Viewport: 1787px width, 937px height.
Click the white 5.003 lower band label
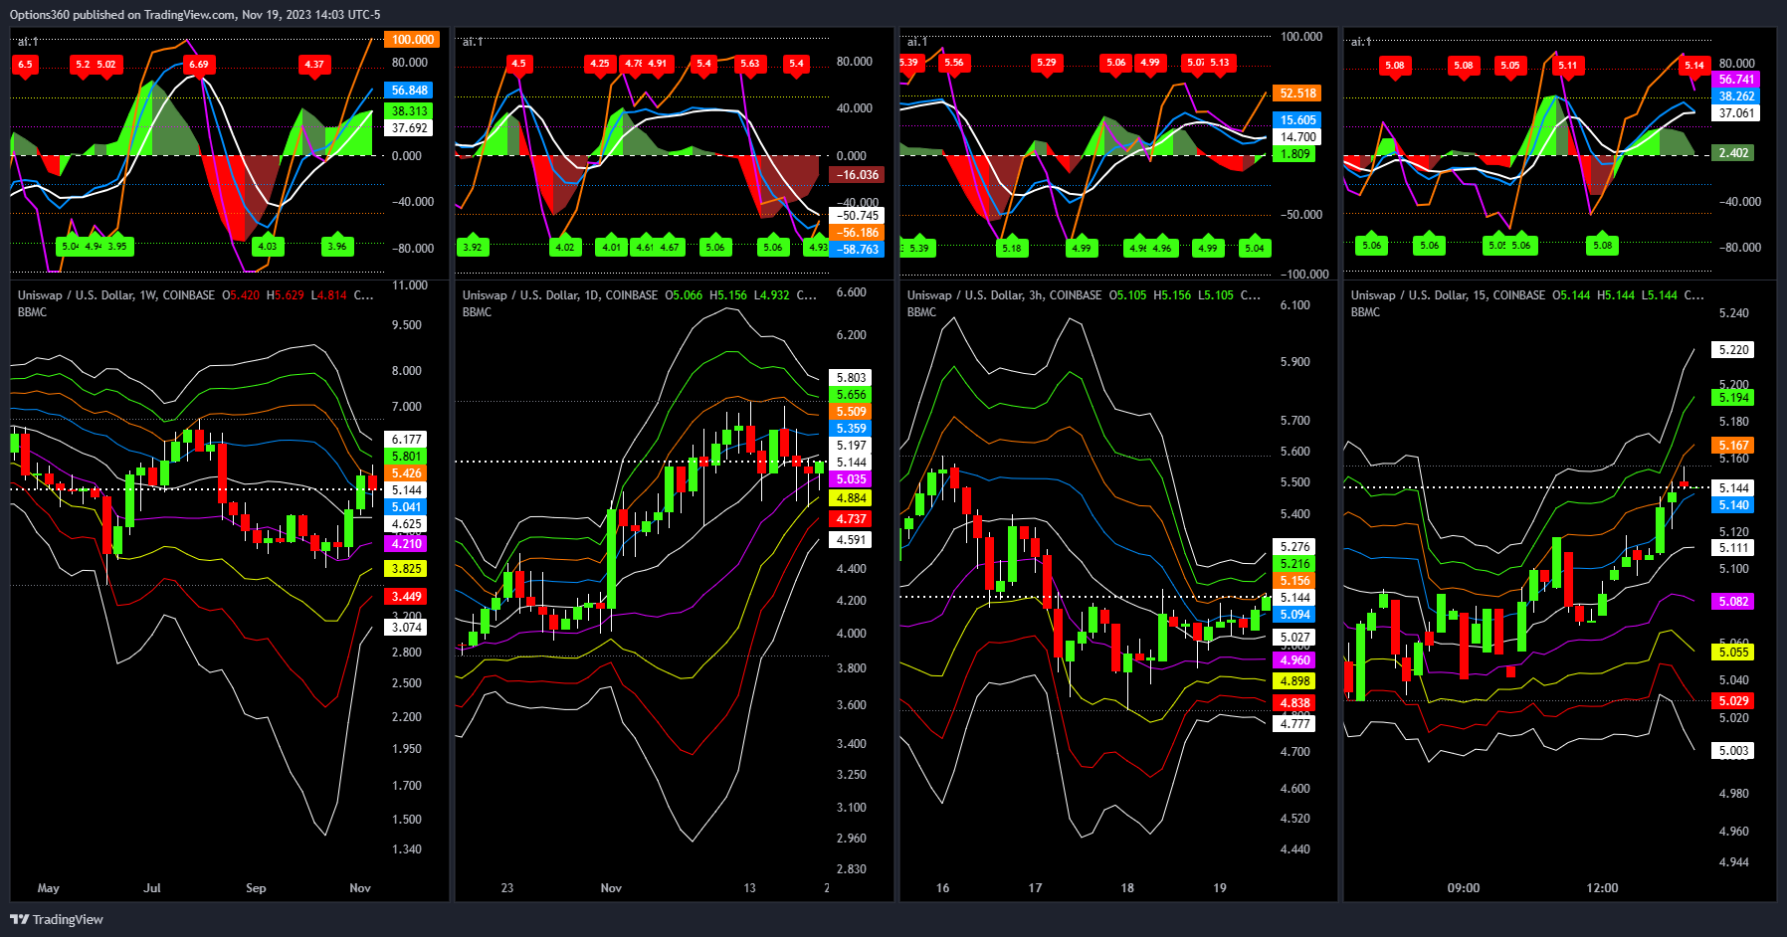[x=1733, y=751]
